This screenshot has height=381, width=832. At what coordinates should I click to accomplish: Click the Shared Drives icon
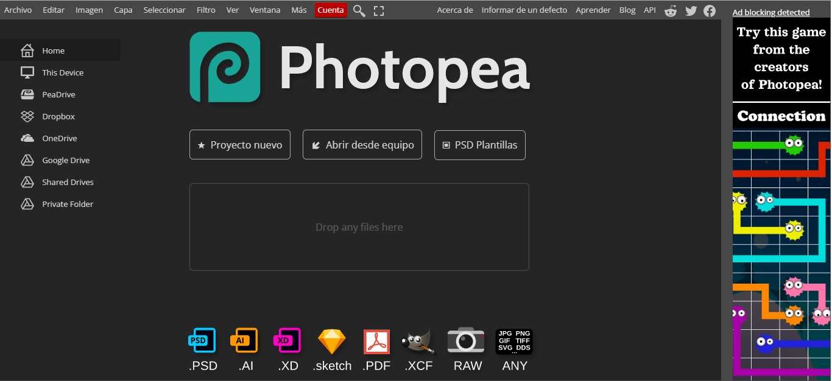point(27,182)
